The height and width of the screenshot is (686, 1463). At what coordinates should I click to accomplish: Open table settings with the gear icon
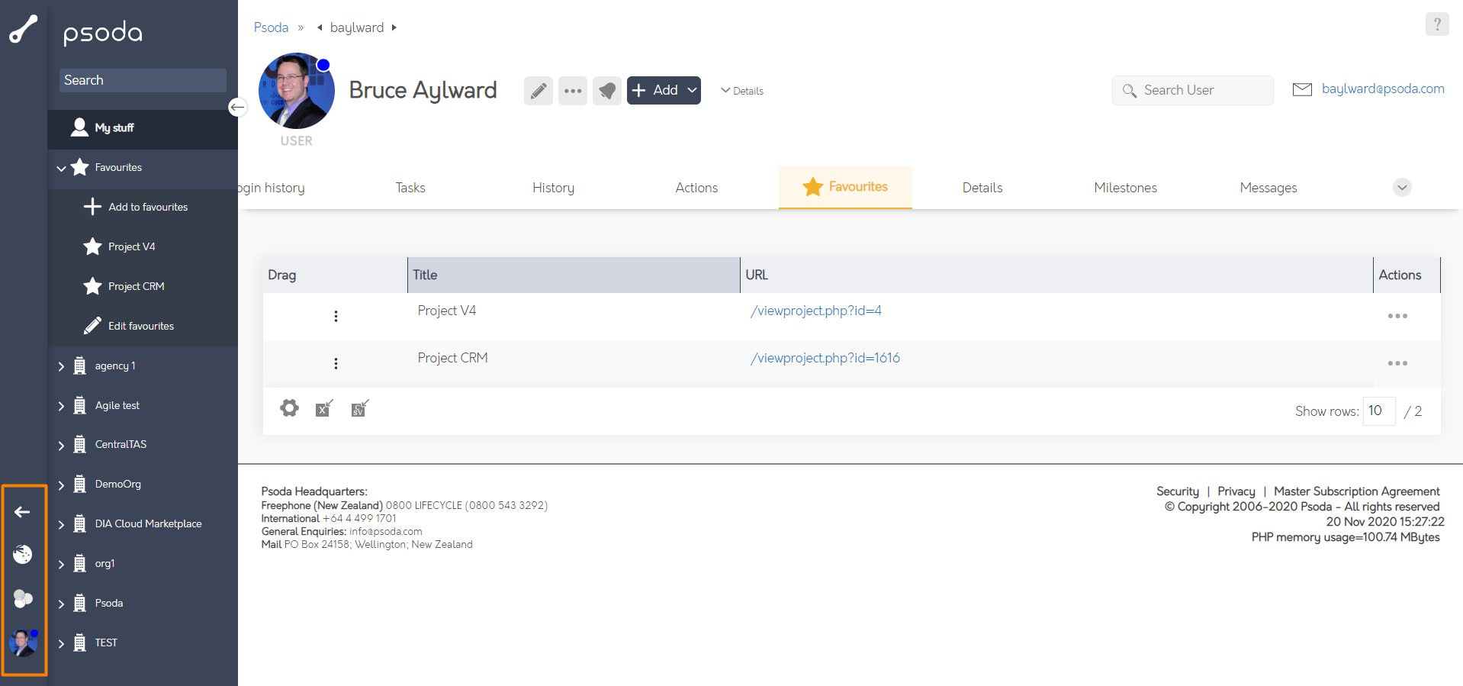pos(289,408)
